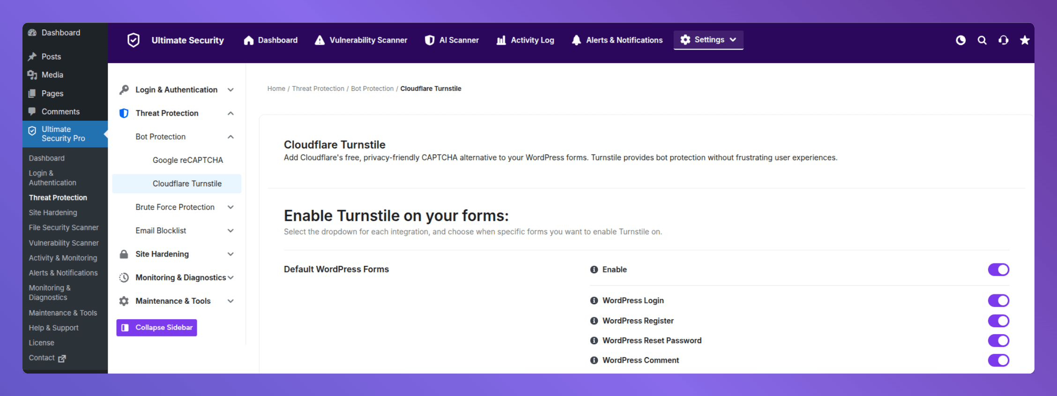Click the Ultimate Security shield logo
Viewport: 1057px width, 396px height.
pyautogui.click(x=134, y=40)
